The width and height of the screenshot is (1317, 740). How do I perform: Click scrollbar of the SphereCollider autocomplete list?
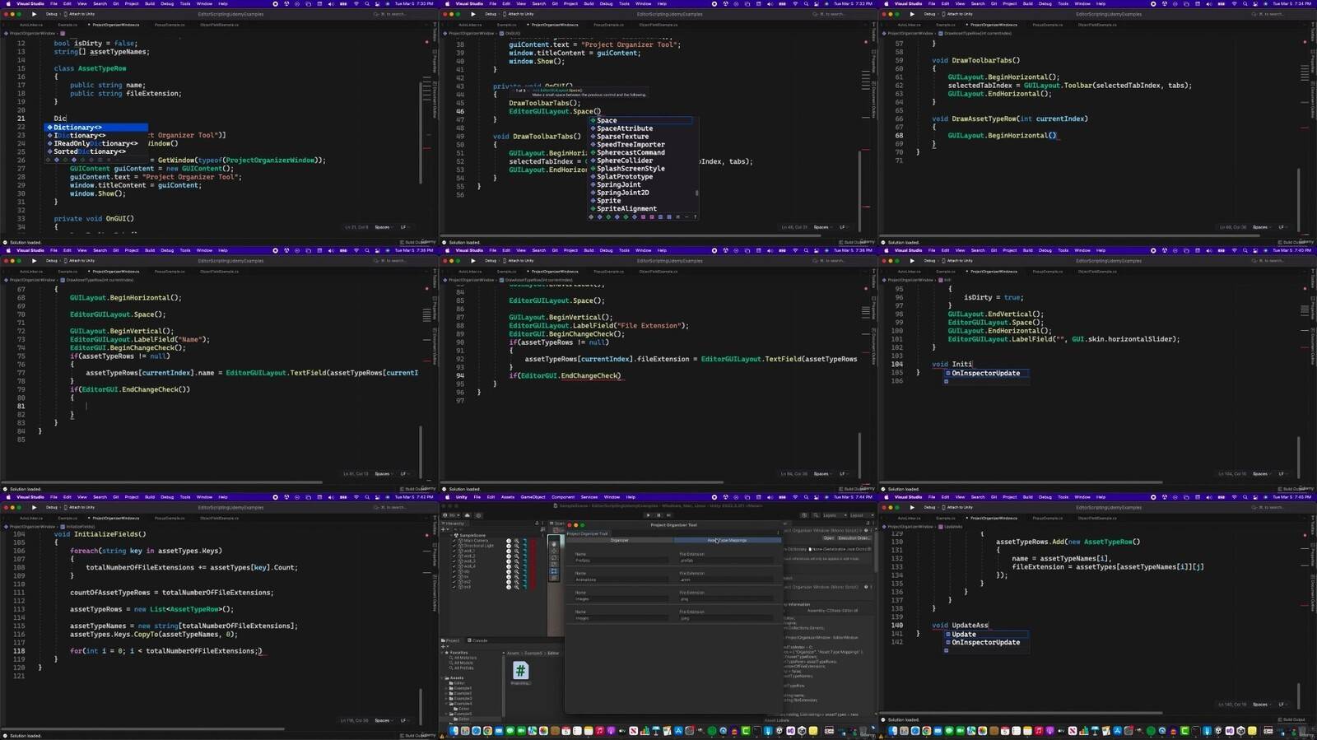point(697,193)
